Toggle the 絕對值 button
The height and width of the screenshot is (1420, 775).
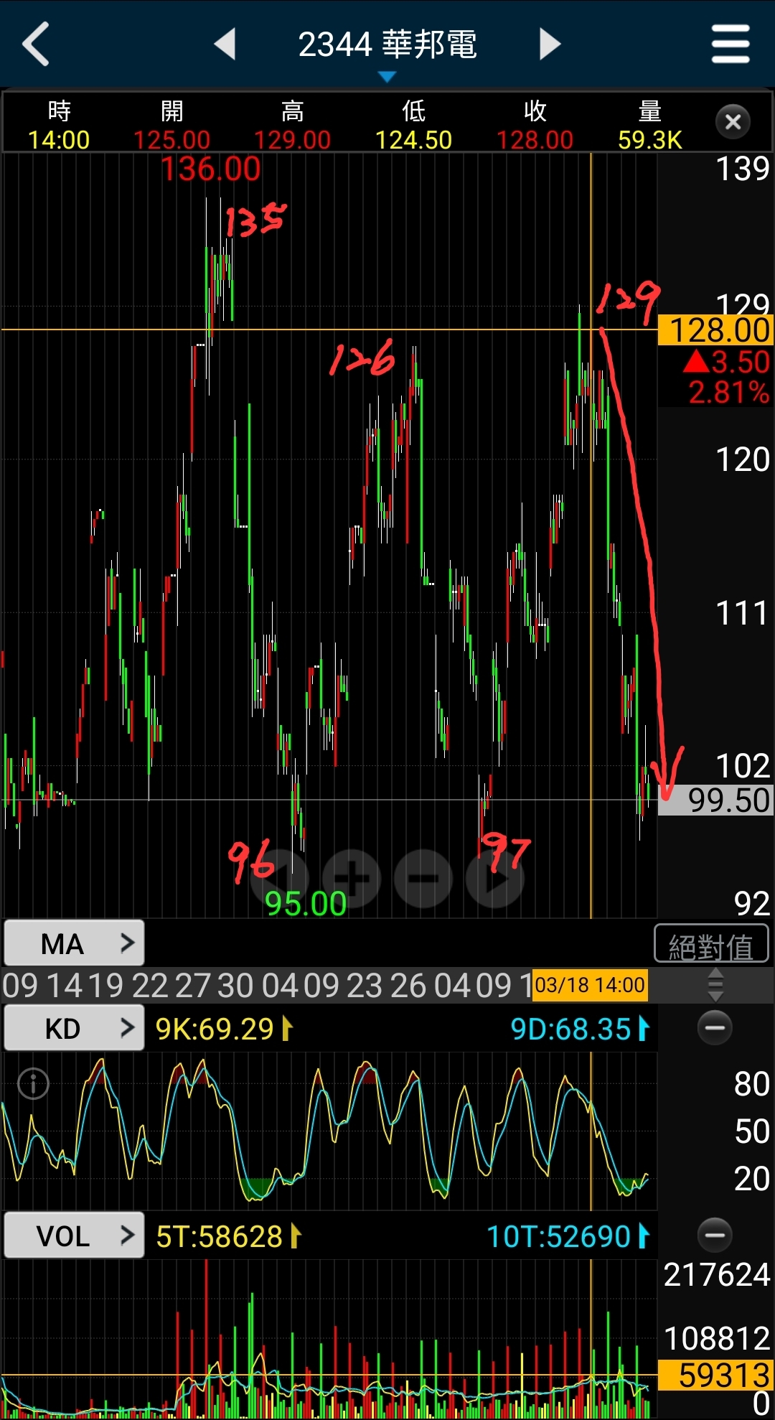[711, 944]
